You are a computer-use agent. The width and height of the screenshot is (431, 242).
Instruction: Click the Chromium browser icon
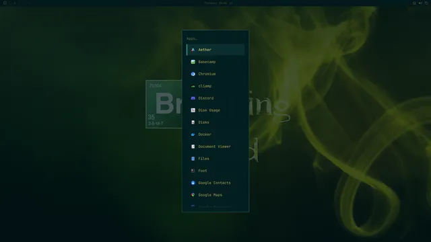[x=193, y=74]
